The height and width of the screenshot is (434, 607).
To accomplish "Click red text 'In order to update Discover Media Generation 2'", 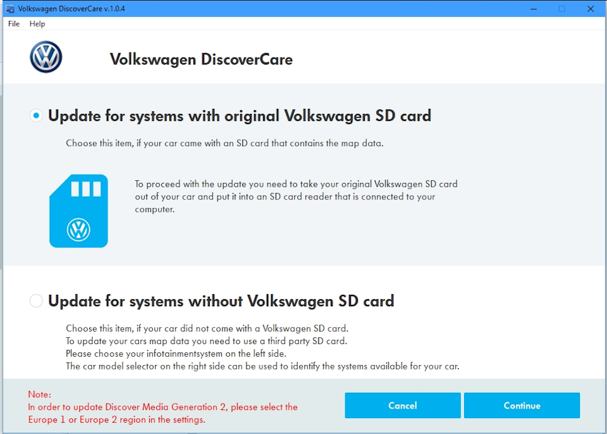I will (x=128, y=407).
